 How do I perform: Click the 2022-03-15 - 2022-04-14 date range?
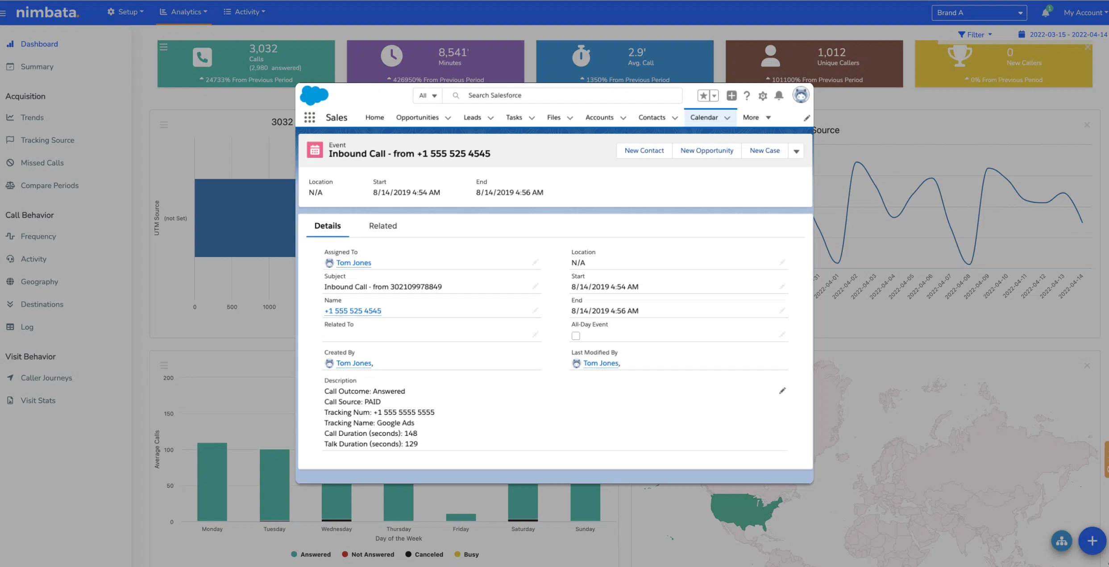(x=1068, y=34)
